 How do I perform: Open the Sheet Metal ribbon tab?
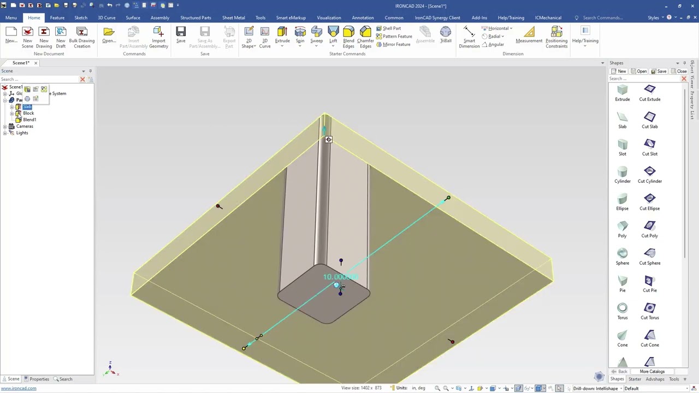pos(233,17)
